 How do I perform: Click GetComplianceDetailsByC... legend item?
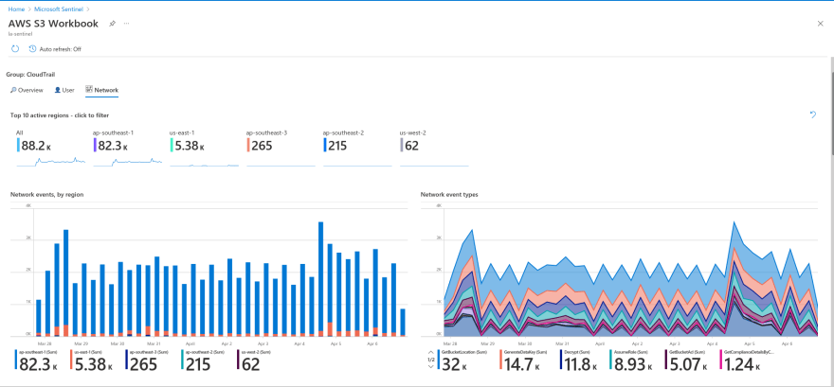point(747,361)
